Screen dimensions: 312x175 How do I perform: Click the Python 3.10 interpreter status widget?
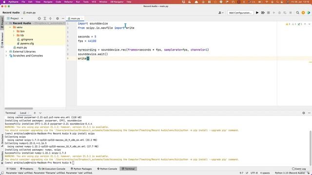coord(290,173)
